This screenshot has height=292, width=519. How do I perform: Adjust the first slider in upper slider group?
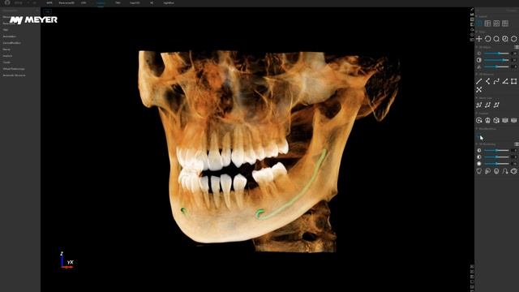pyautogui.click(x=496, y=54)
